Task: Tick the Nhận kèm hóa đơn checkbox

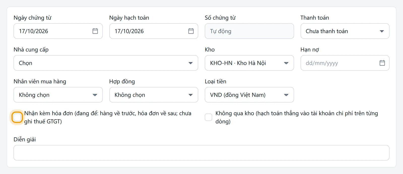Action: tap(17, 117)
